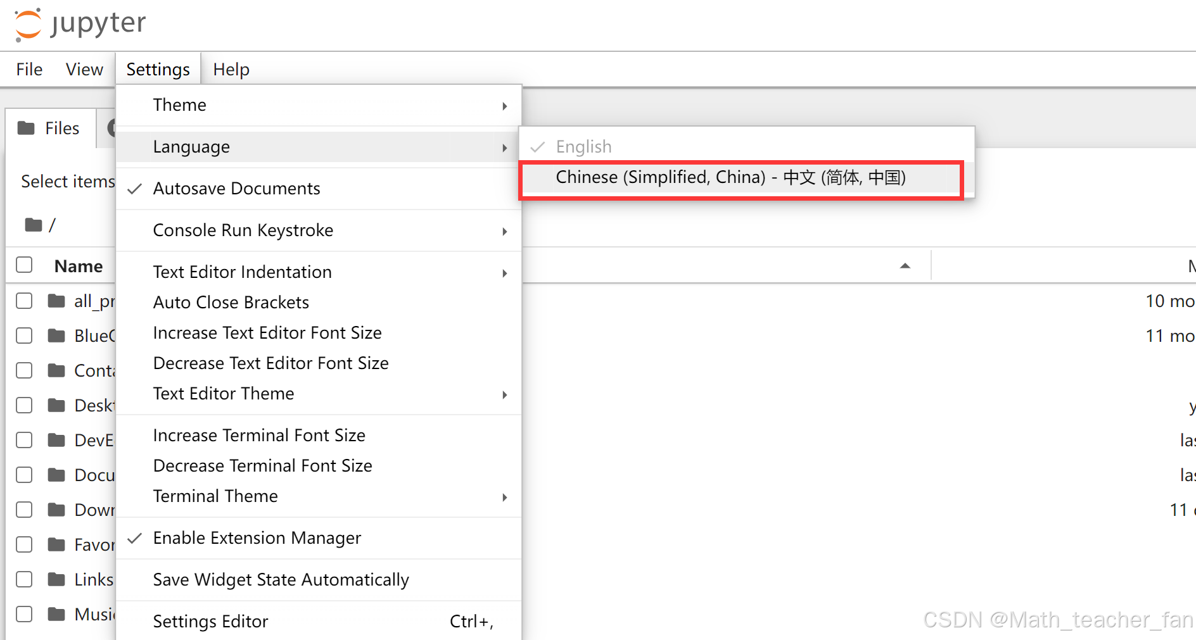The height and width of the screenshot is (640, 1196).
Task: Click the Favor folder icon
Action: point(56,544)
